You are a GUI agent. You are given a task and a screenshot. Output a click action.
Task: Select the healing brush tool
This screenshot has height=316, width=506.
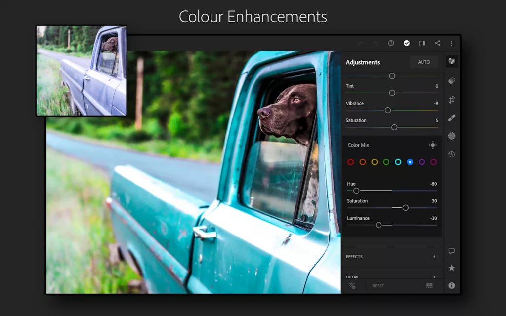(452, 118)
